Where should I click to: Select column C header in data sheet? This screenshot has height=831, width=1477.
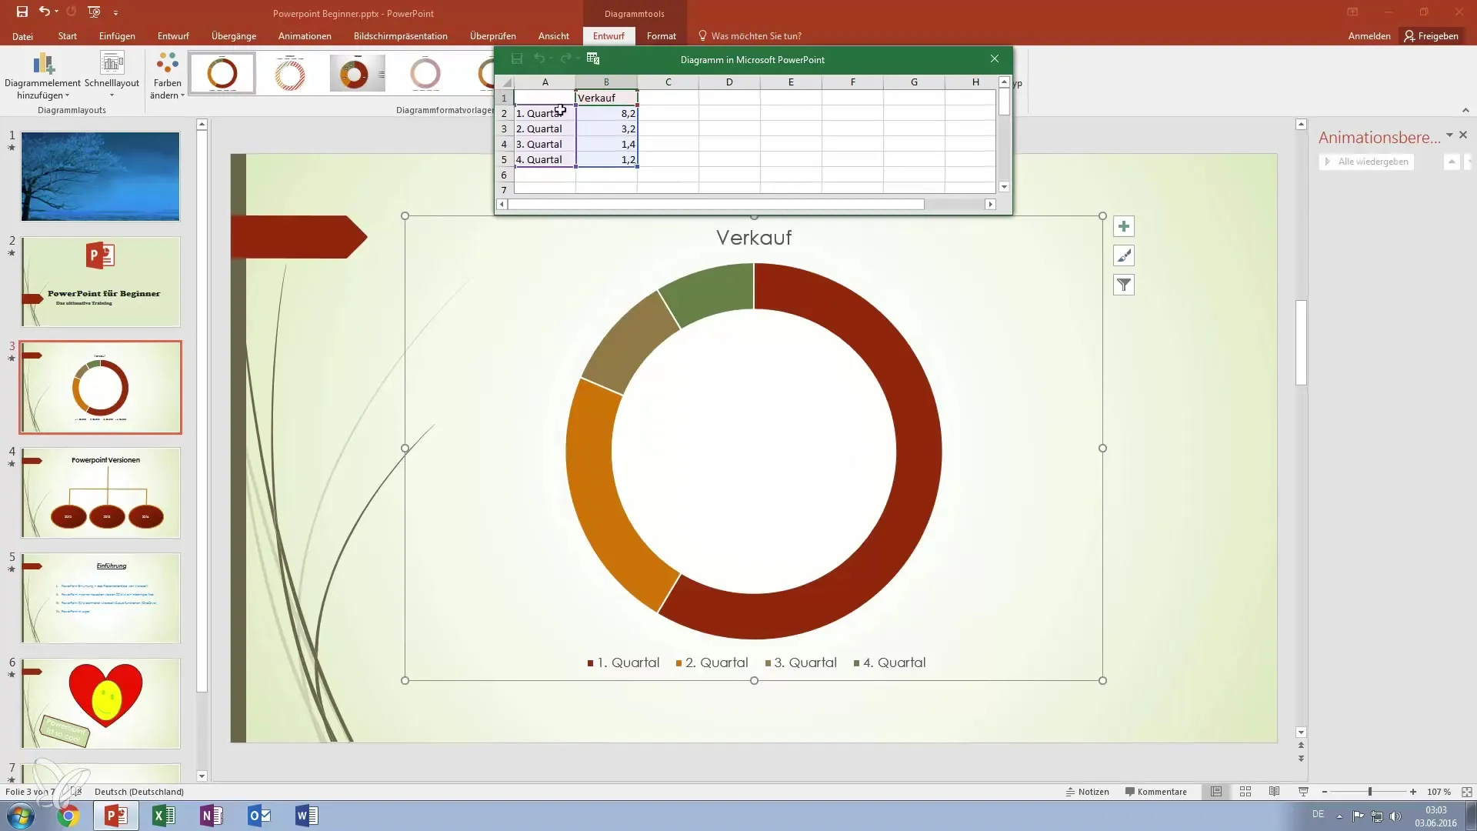pyautogui.click(x=668, y=82)
